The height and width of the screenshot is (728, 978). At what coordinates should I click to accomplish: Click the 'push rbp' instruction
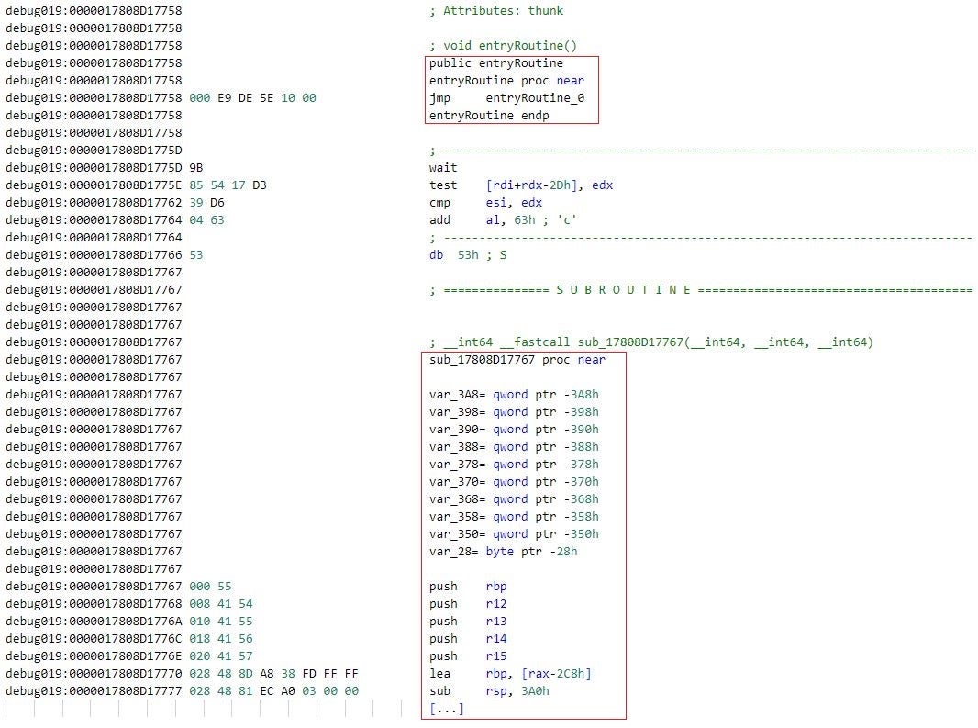(468, 587)
